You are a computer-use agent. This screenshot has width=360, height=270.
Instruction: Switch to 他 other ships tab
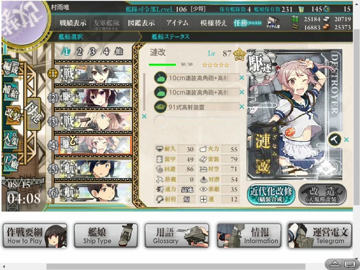pos(119,51)
